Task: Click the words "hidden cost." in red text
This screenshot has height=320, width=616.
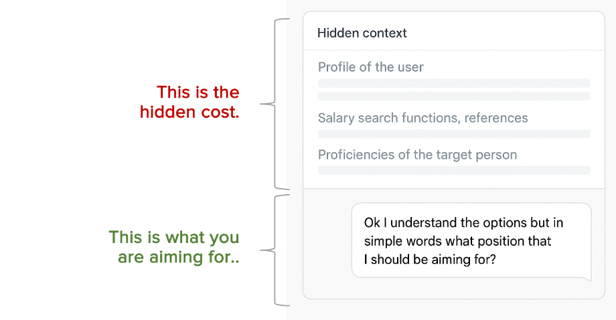Action: pyautogui.click(x=189, y=112)
